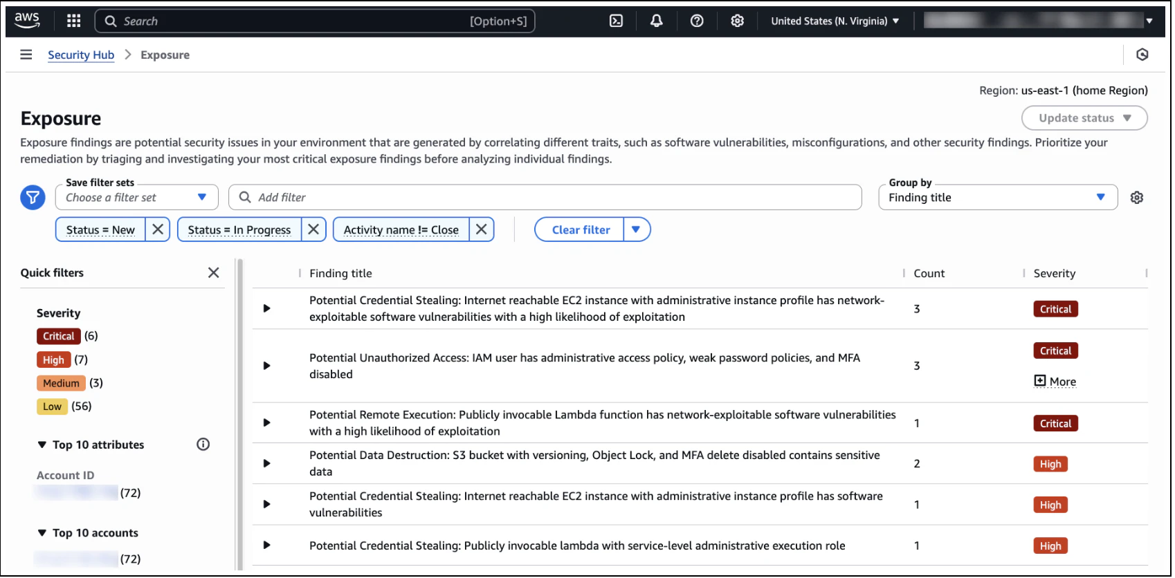Screen dimensions: 1175x578
Task: Sort by the Count column header
Action: (x=930, y=274)
